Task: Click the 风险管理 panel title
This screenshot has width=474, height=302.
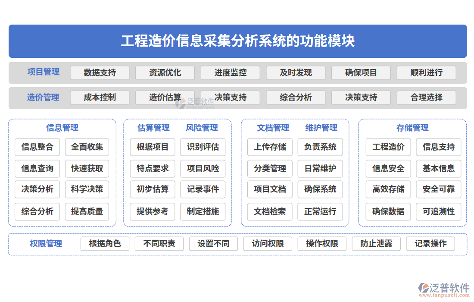Action: coord(203,128)
